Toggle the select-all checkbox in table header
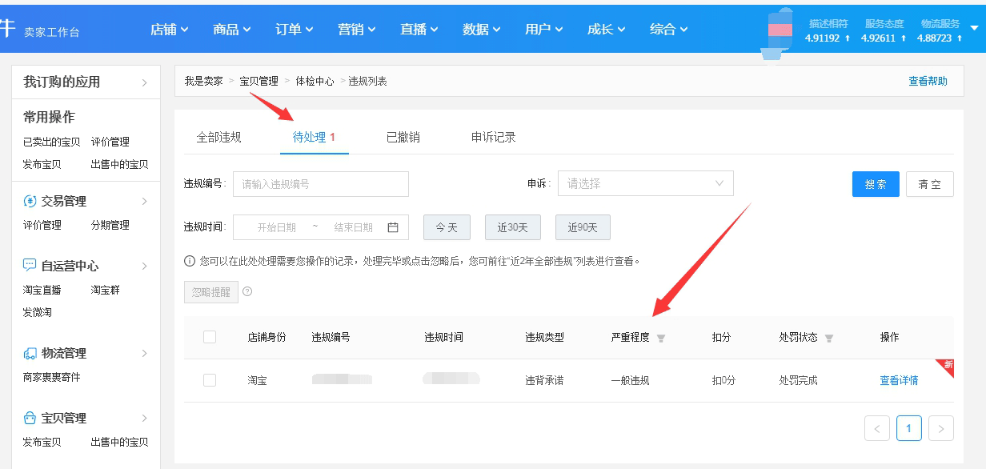The width and height of the screenshot is (986, 469). pos(210,337)
